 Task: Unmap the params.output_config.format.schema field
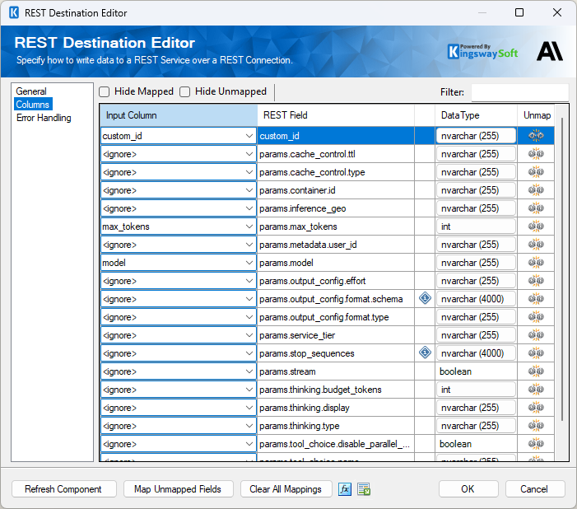536,299
